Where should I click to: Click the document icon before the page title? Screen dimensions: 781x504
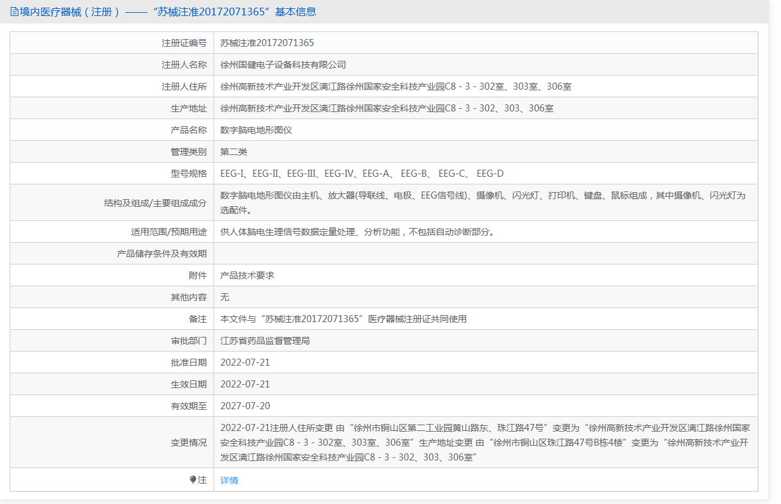click(14, 12)
